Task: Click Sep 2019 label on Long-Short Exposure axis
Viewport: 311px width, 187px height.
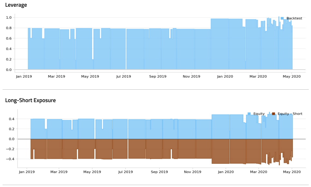Action: coord(160,172)
